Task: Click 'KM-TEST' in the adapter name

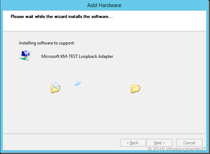Action: coord(69,56)
